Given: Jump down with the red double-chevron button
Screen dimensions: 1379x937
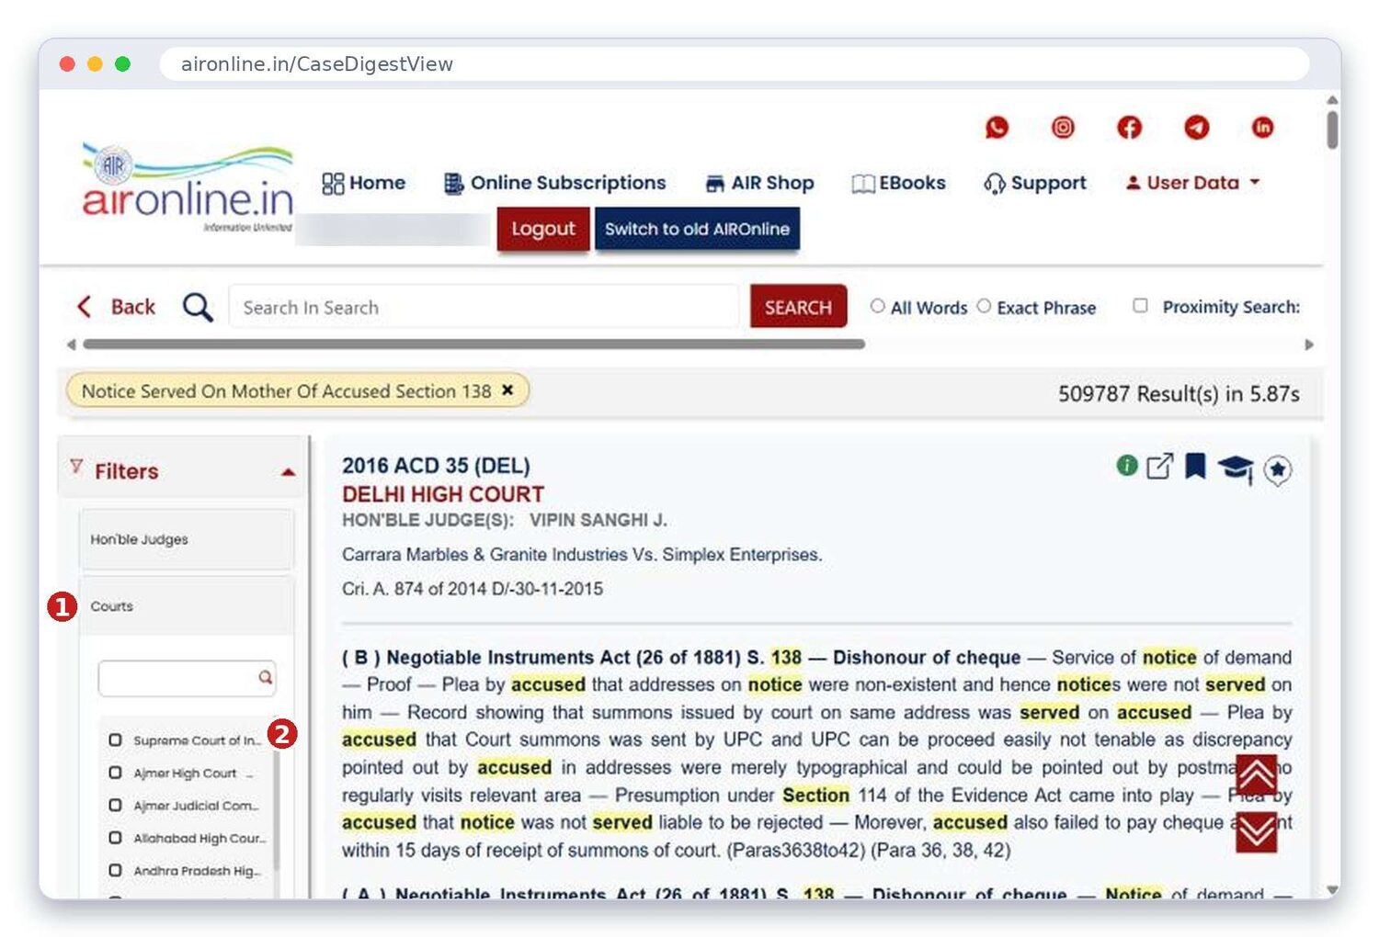Looking at the screenshot, I should [x=1257, y=832].
